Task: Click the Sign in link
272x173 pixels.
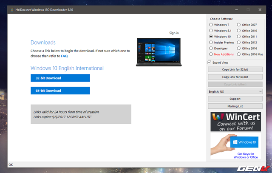Action: coord(174,33)
